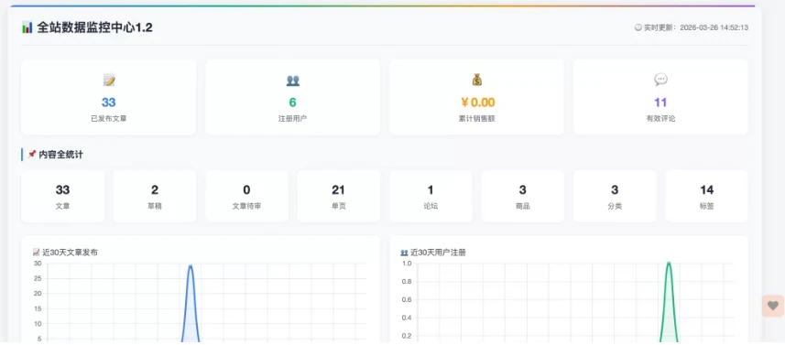Select the 分类 stat card showing 3
Screen dimensions: 785x345
(x=615, y=196)
